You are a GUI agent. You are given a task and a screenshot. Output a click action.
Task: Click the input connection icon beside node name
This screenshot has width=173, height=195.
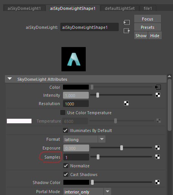[127, 22]
